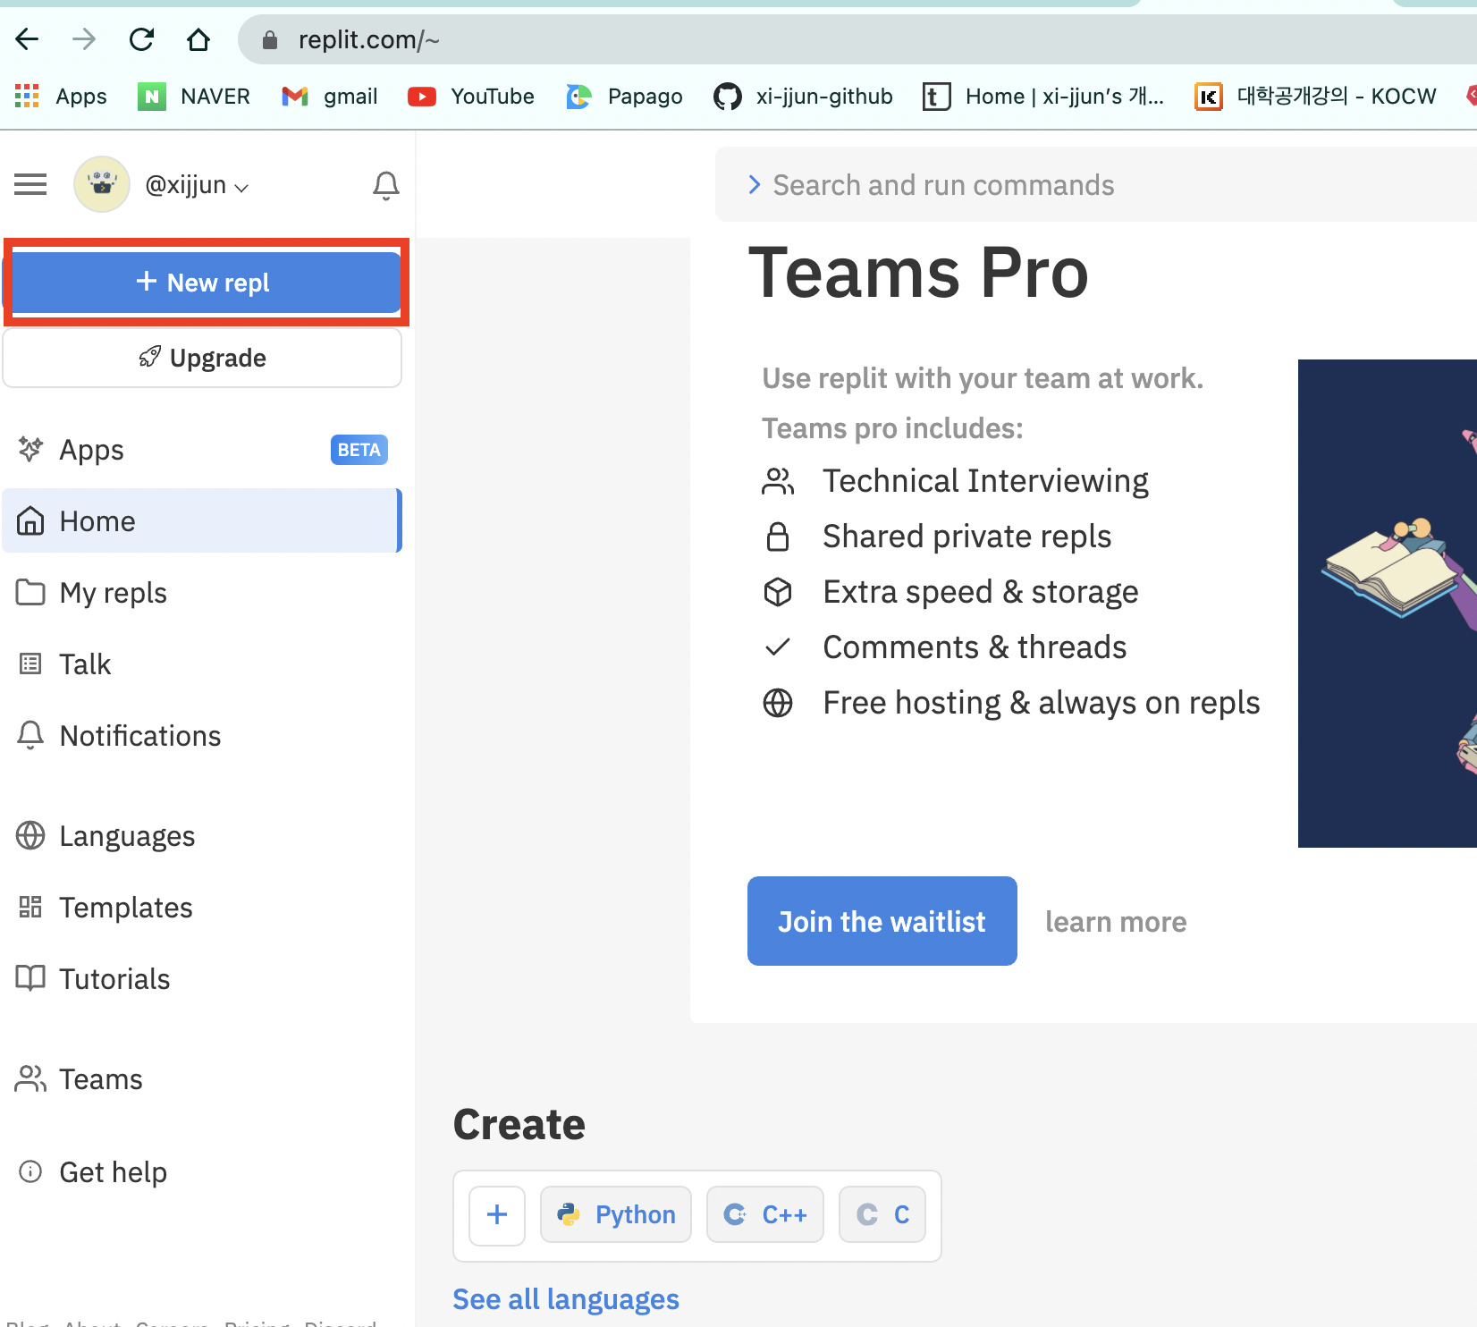This screenshot has height=1327, width=1477.
Task: Open the YouTube bookmark
Action: point(471,96)
